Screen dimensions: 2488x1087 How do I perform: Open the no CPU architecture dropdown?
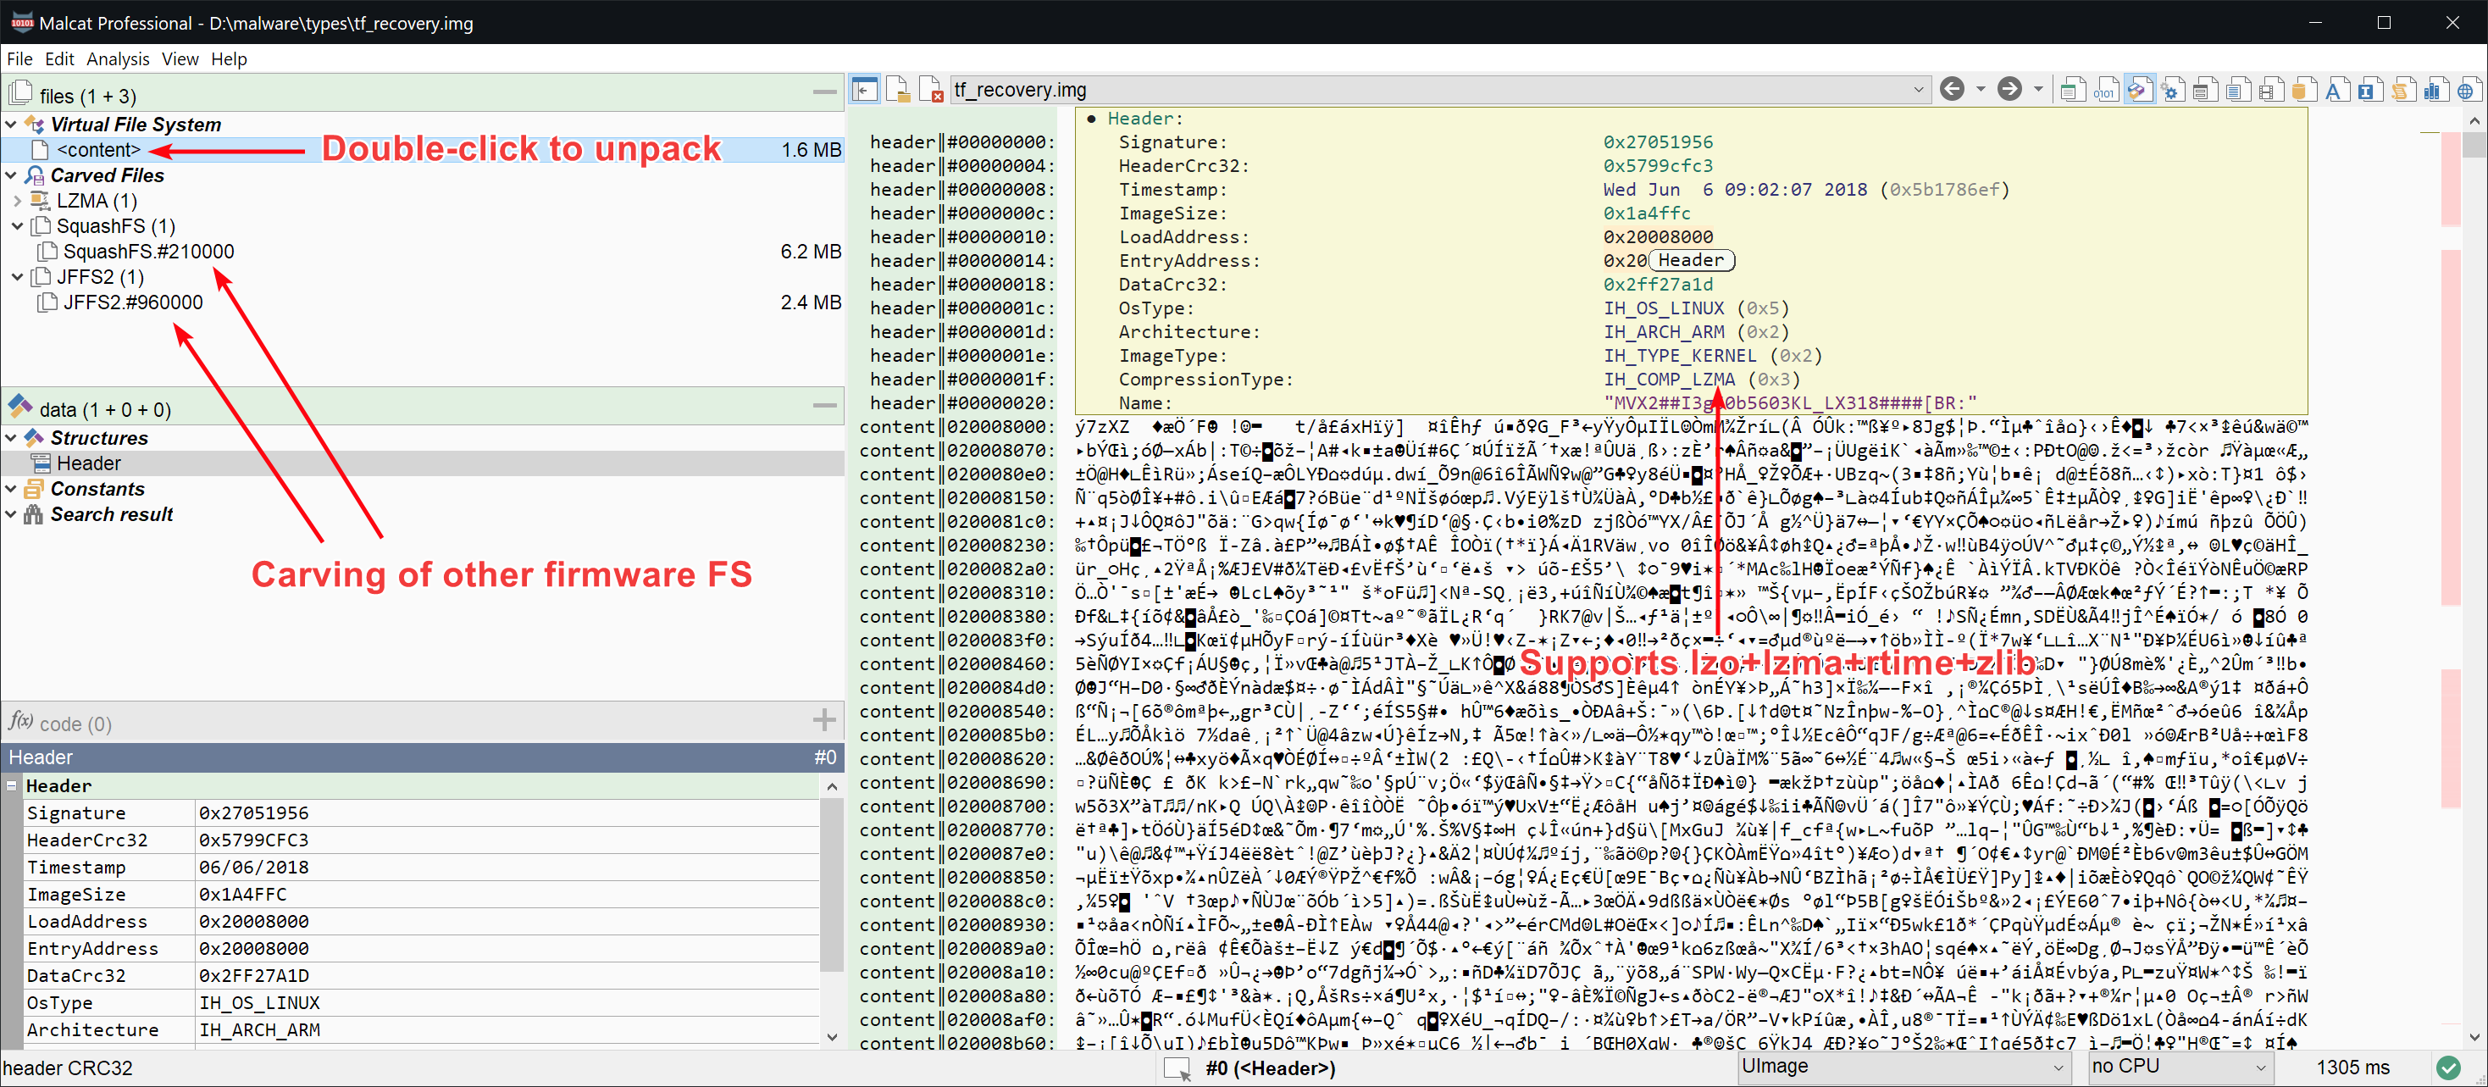tap(2260, 1067)
